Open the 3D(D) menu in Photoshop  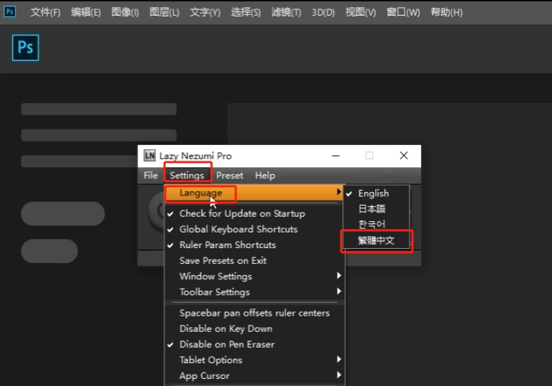pyautogui.click(x=323, y=12)
